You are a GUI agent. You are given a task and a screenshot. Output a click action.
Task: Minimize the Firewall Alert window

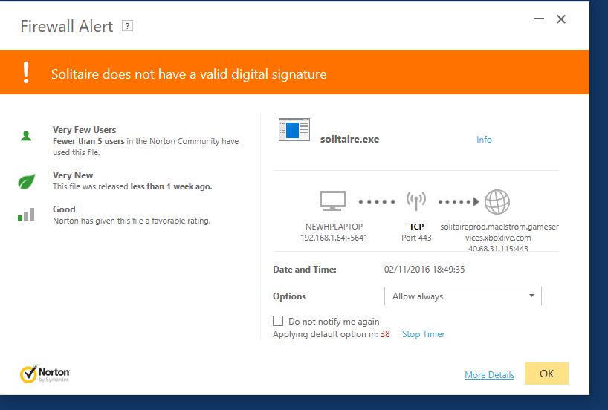pyautogui.click(x=539, y=19)
